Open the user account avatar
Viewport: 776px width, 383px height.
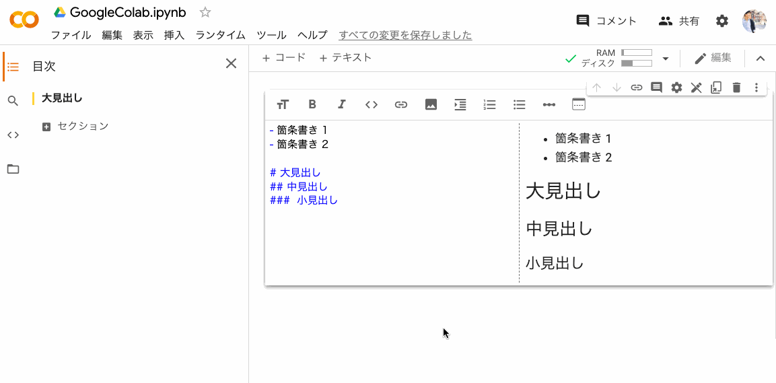tap(754, 21)
